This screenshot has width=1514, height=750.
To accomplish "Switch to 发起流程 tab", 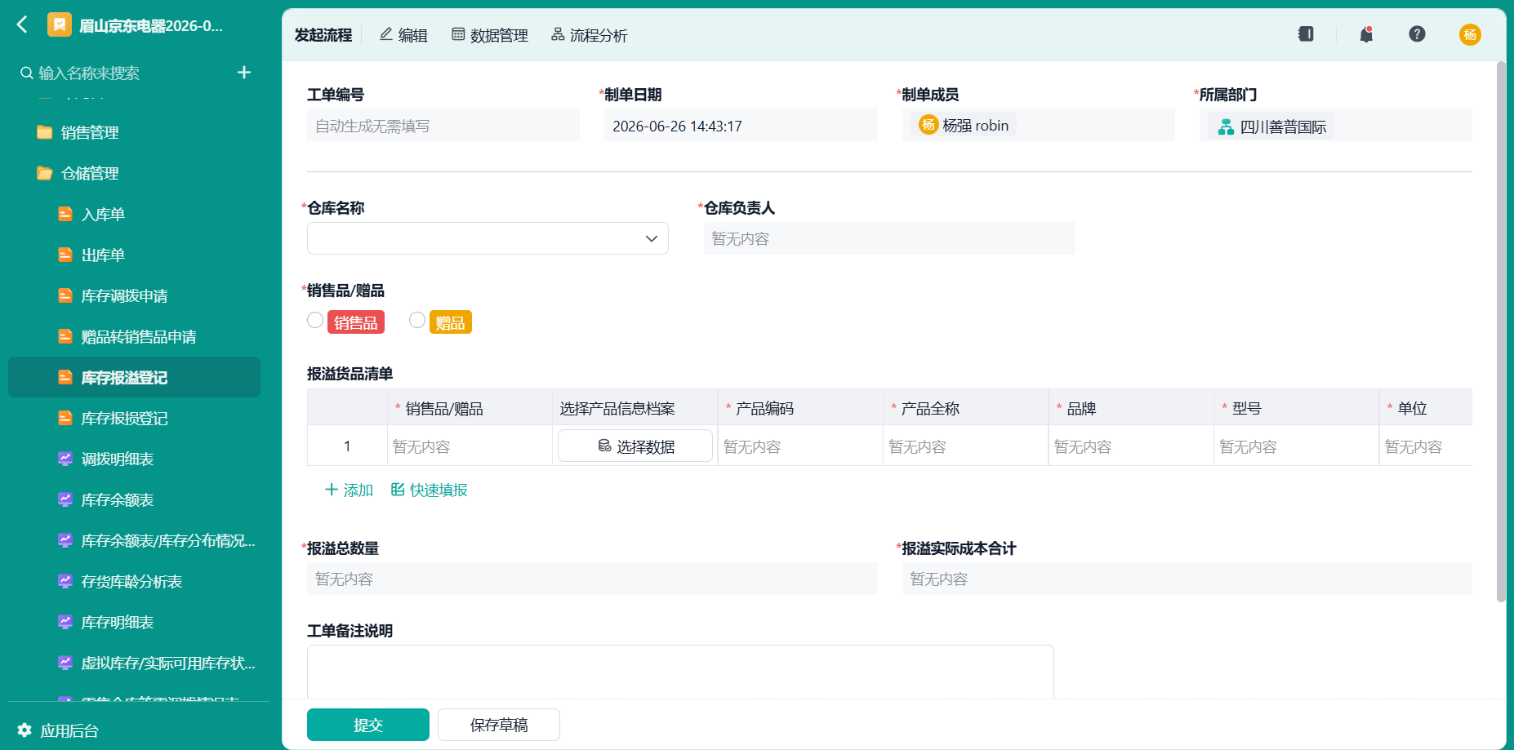I will [323, 35].
